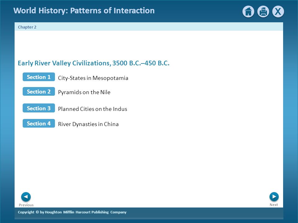Screen dimensions: 298x223
Task: Open Section 3 button
Action: tap(39, 108)
